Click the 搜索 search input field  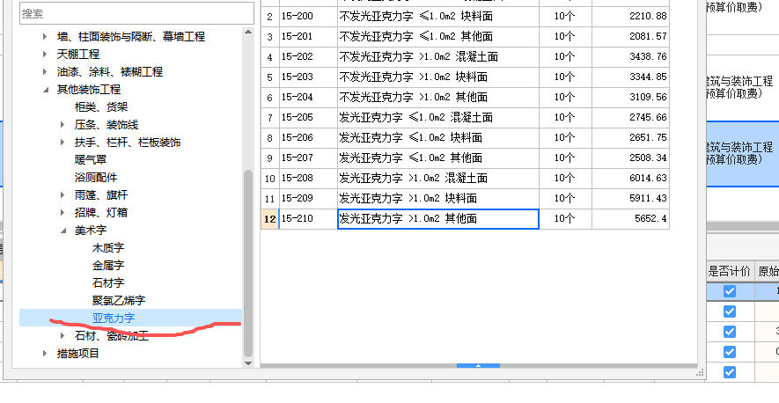click(136, 13)
